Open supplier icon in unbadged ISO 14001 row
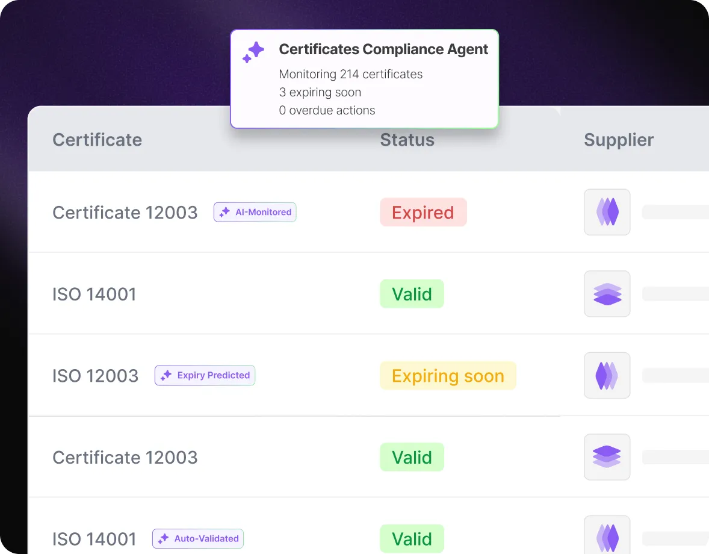Viewport: 709px width, 554px height. pos(607,294)
